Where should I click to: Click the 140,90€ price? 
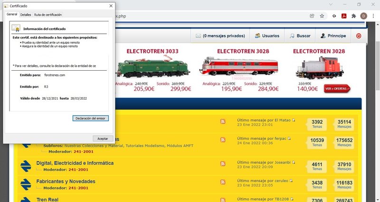(307, 89)
